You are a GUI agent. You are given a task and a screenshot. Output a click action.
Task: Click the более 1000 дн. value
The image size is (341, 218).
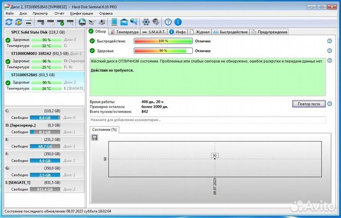coord(154,107)
